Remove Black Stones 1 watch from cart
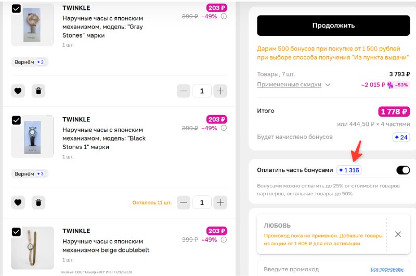The width and height of the screenshot is (416, 276). (x=38, y=203)
